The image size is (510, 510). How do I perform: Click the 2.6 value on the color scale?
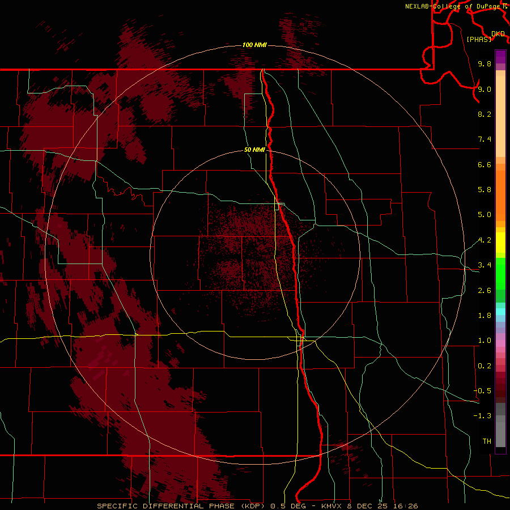point(484,291)
